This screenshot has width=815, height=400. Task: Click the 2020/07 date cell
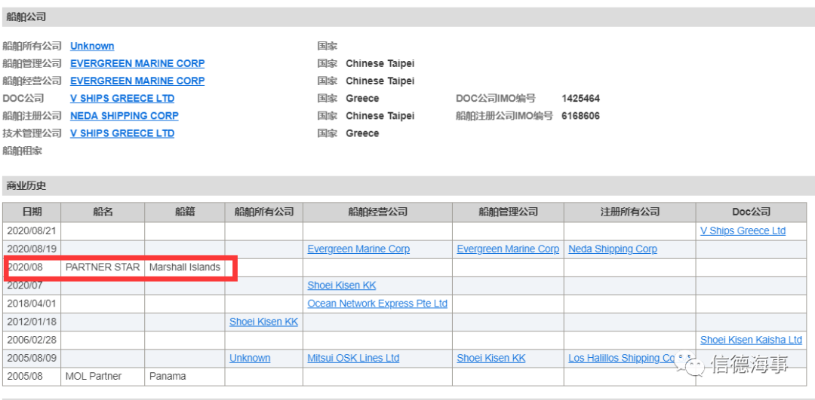click(x=32, y=285)
